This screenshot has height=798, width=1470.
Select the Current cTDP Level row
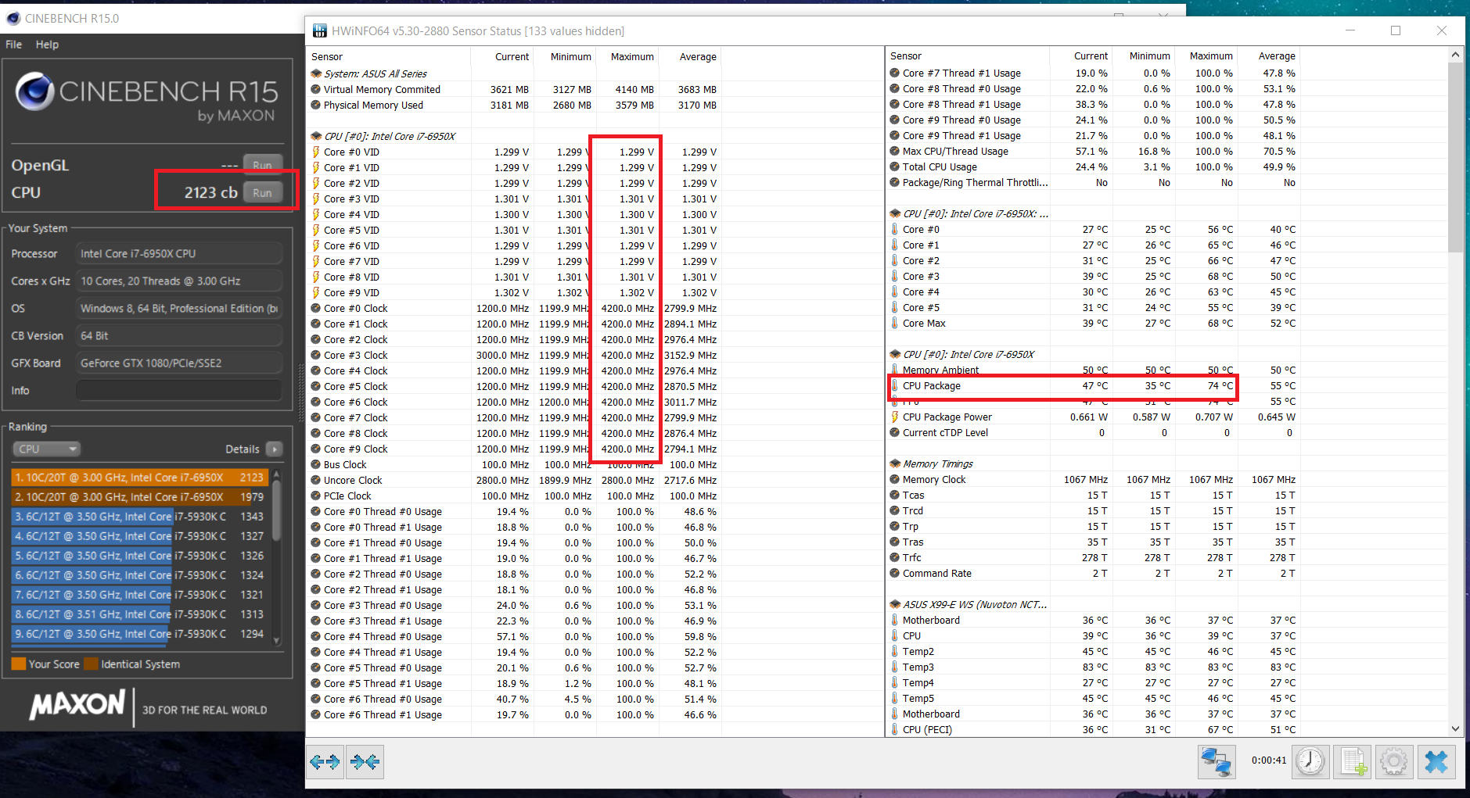point(1093,432)
